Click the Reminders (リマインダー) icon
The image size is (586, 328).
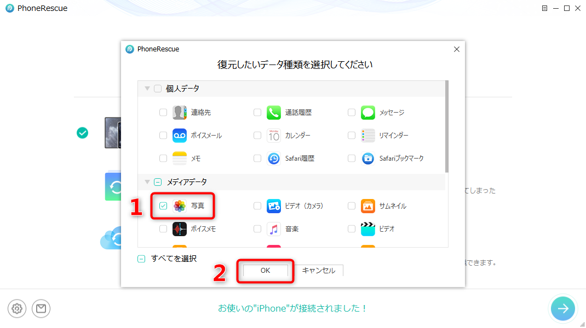(x=367, y=136)
